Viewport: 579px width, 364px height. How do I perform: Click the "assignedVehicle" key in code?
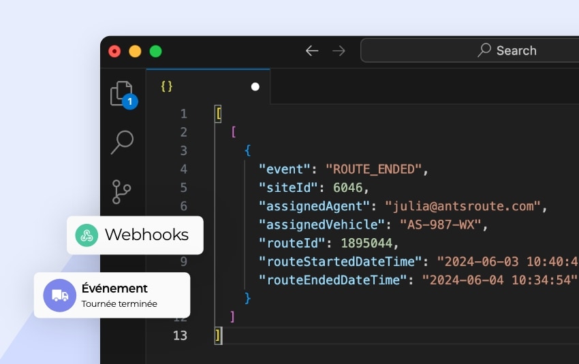(x=318, y=224)
